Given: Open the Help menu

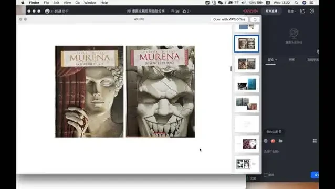Looking at the screenshot, I should [104, 3].
